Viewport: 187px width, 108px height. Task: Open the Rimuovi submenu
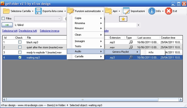click(x=85, y=28)
